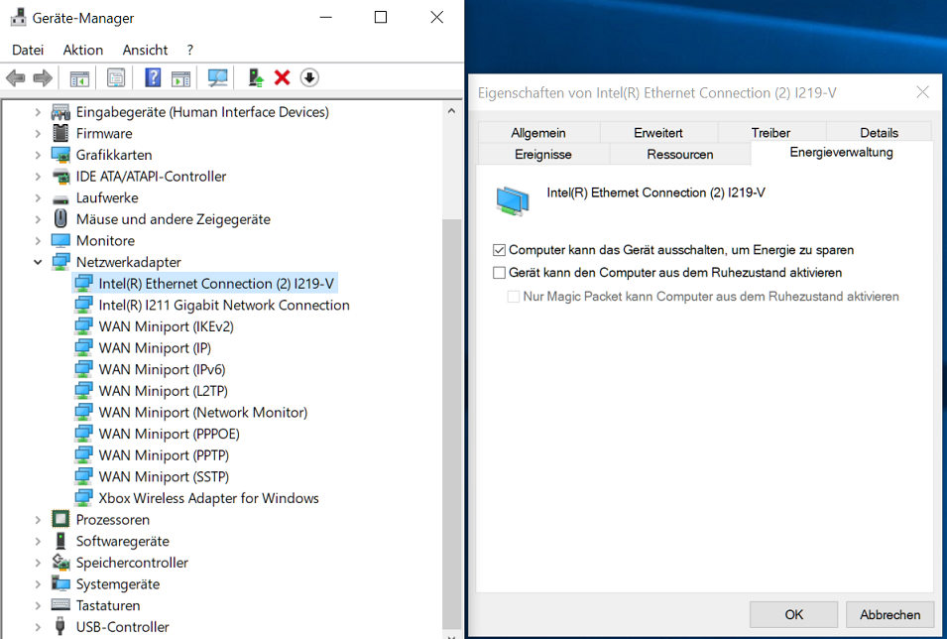Click the update driver toolbar icon
This screenshot has width=947, height=639.
(x=256, y=78)
